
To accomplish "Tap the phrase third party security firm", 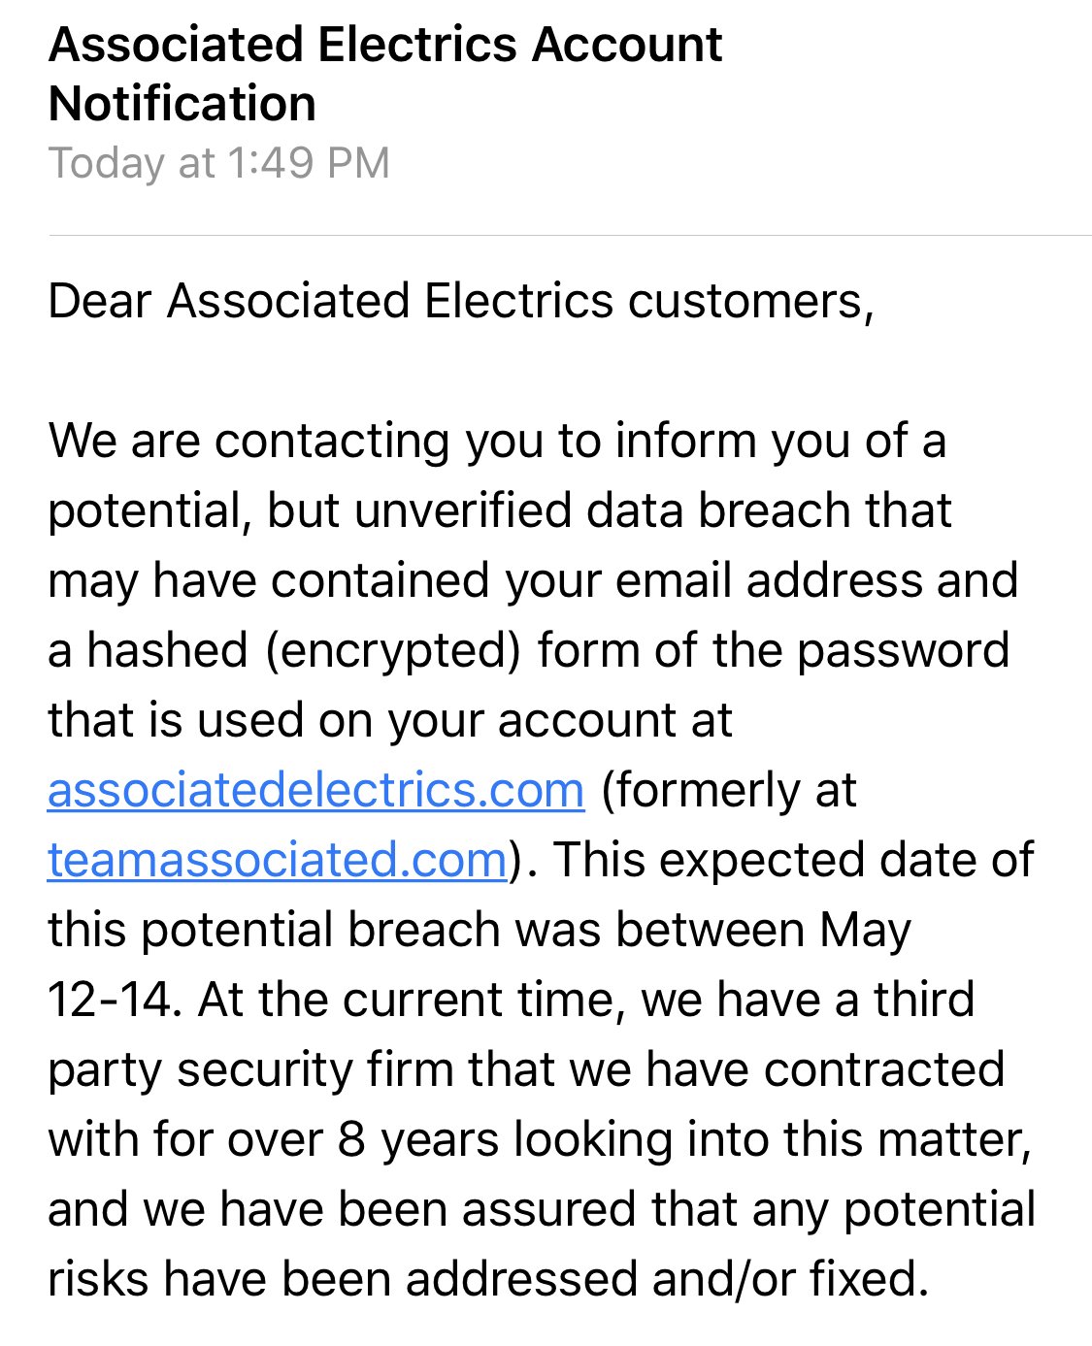I will 512,1034.
